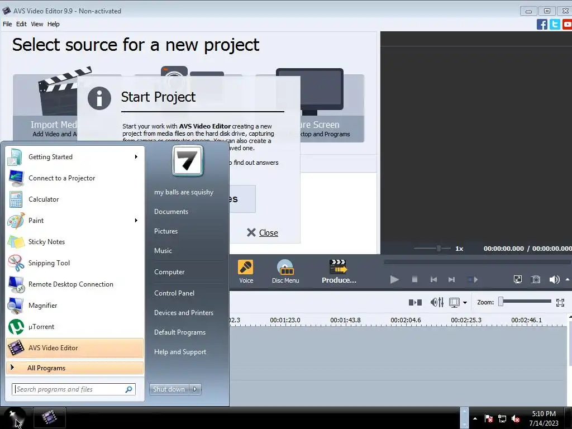Open the Shut down options arrow
572x429 pixels.
[x=195, y=389]
